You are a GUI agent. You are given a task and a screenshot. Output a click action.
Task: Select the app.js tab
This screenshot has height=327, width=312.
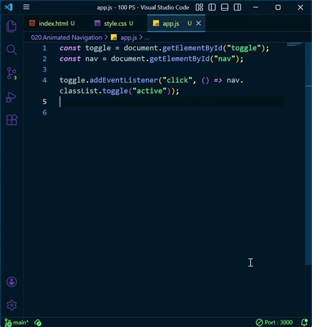tap(170, 23)
